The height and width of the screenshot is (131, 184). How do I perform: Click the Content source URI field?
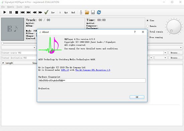coord(19,53)
